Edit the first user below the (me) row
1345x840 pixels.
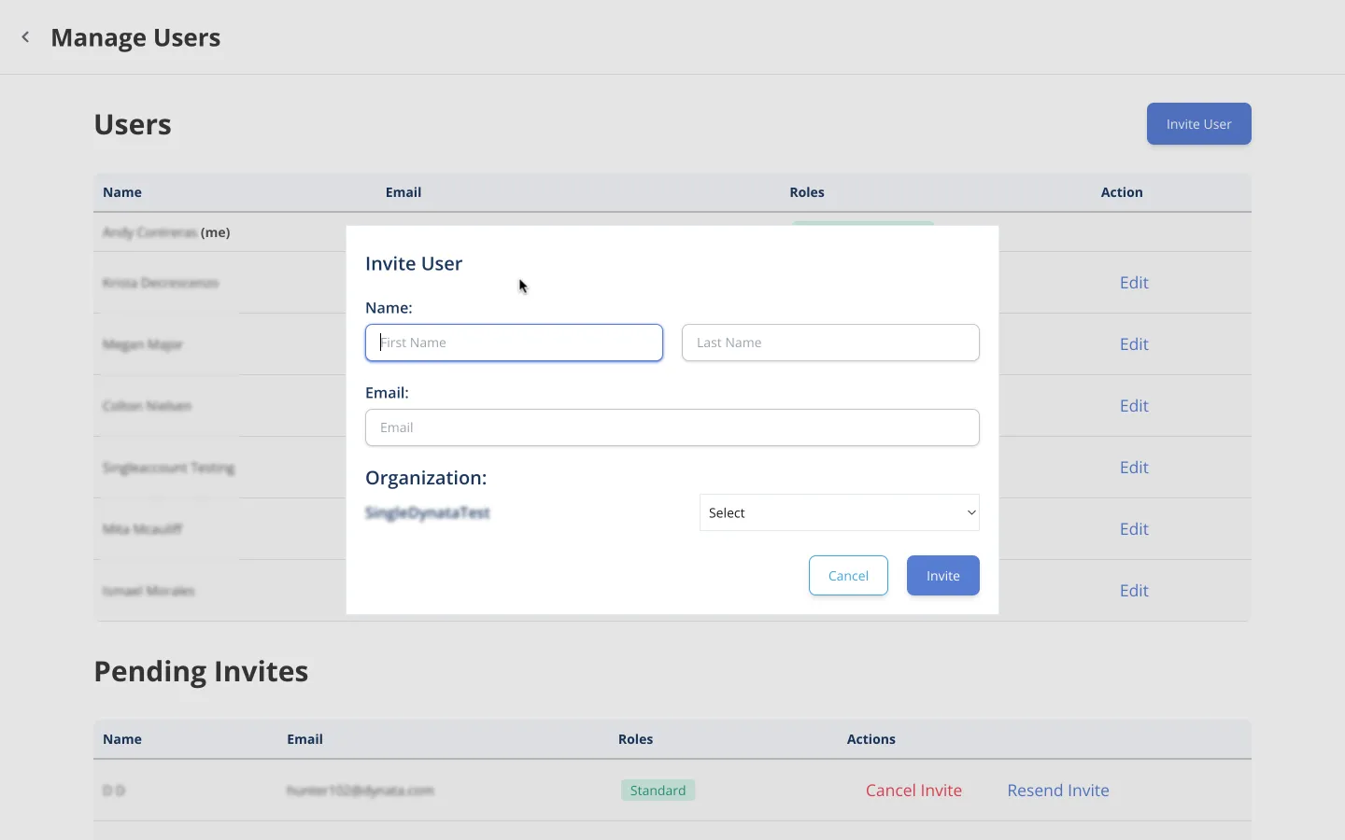tap(1134, 283)
